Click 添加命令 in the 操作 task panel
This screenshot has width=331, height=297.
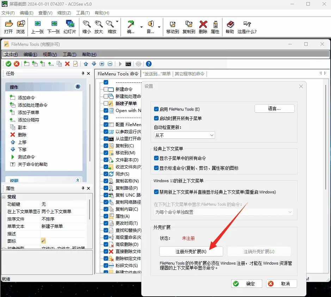(x=26, y=98)
